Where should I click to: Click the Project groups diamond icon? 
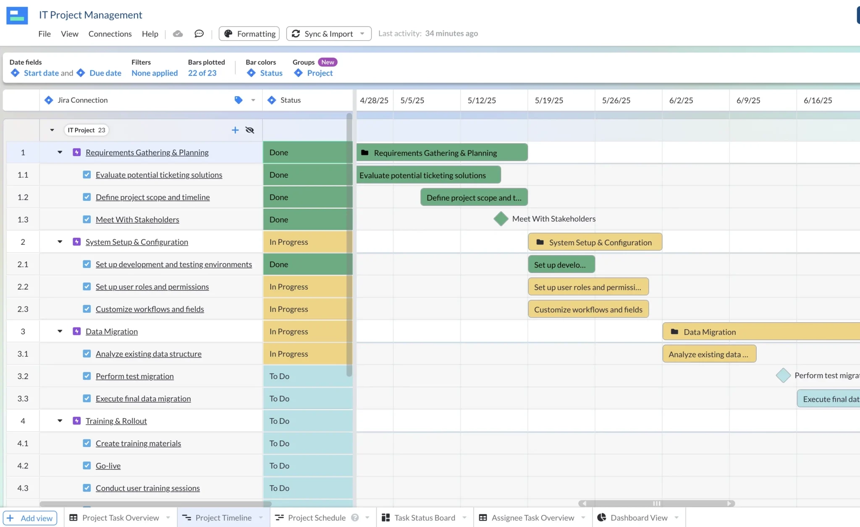(298, 73)
